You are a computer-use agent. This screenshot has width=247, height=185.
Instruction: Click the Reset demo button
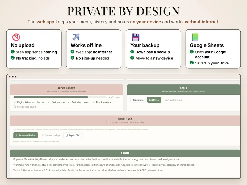(x=138, y=100)
